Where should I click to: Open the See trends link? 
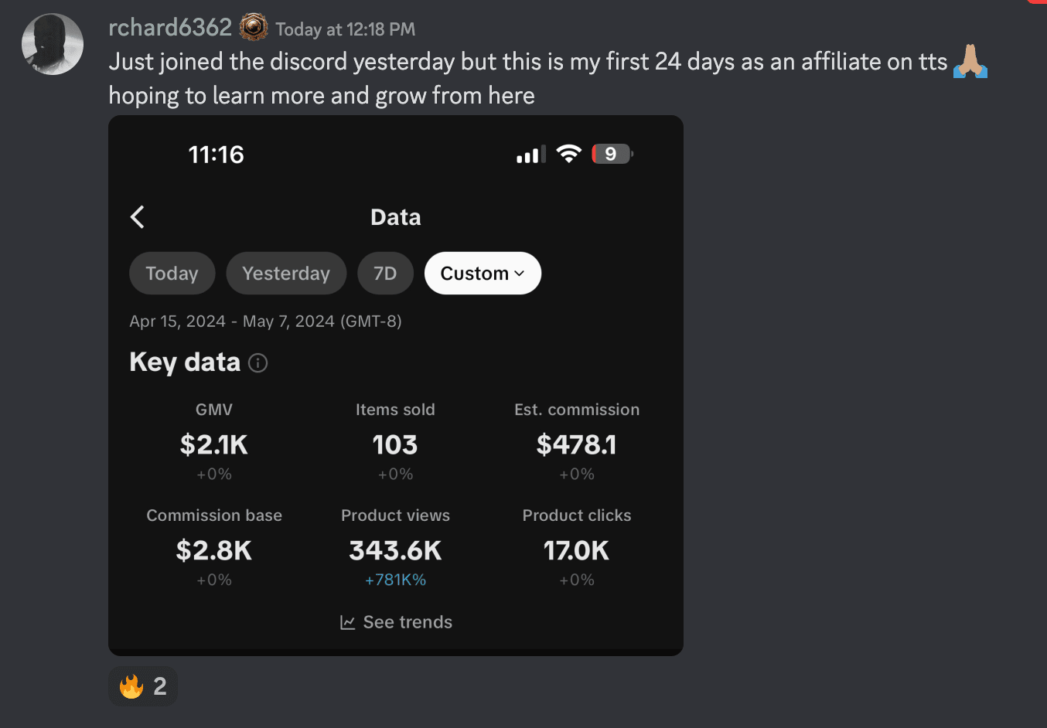click(x=408, y=622)
